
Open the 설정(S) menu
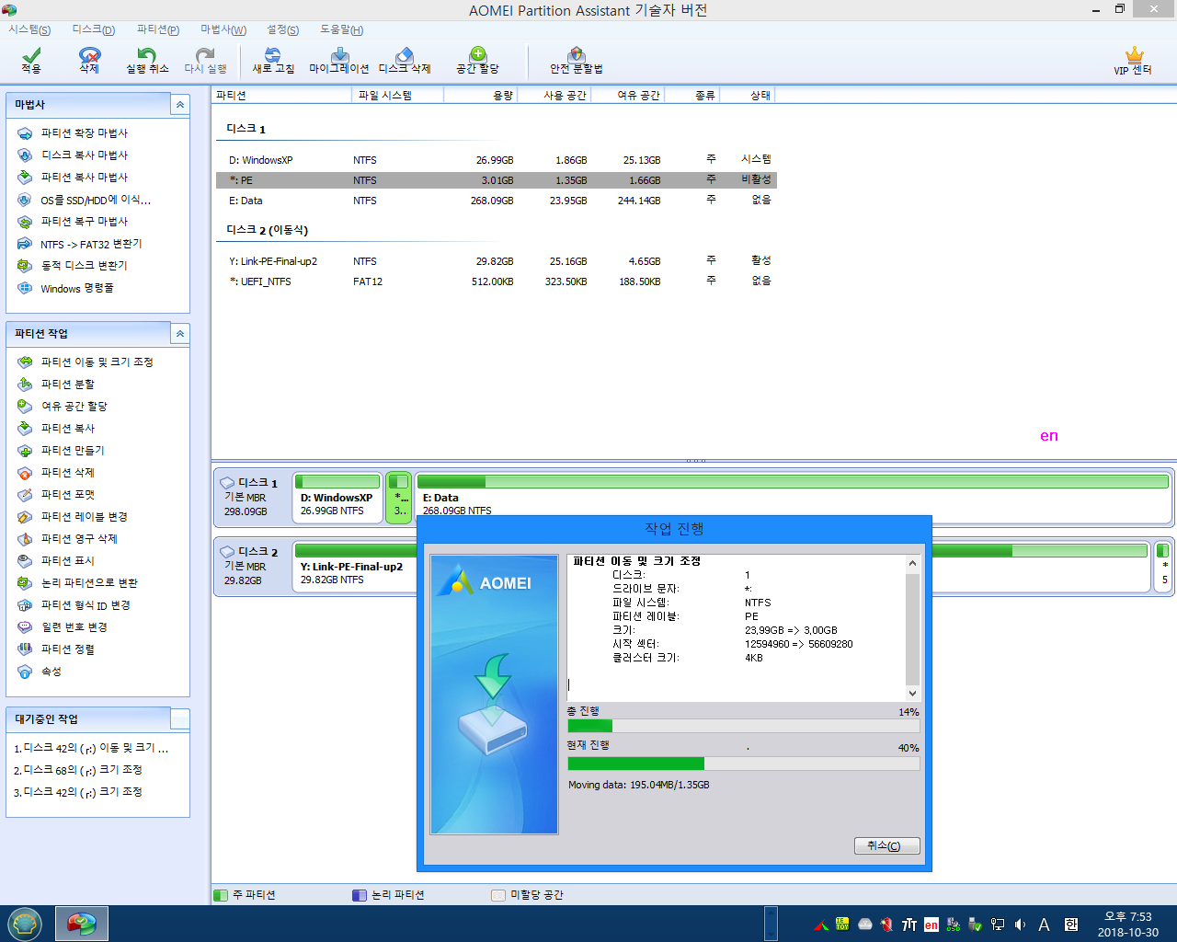(x=283, y=29)
